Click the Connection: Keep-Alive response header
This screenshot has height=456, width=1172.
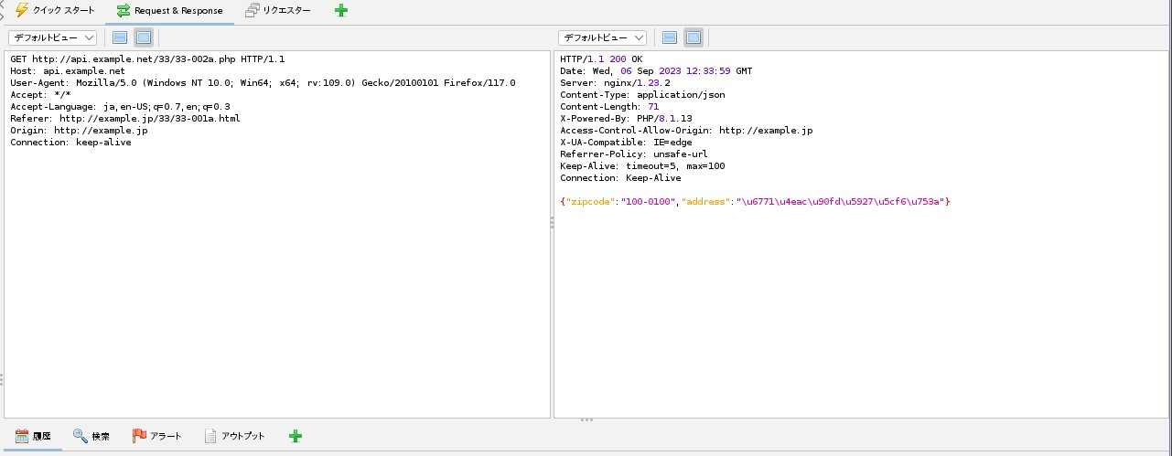pos(620,177)
